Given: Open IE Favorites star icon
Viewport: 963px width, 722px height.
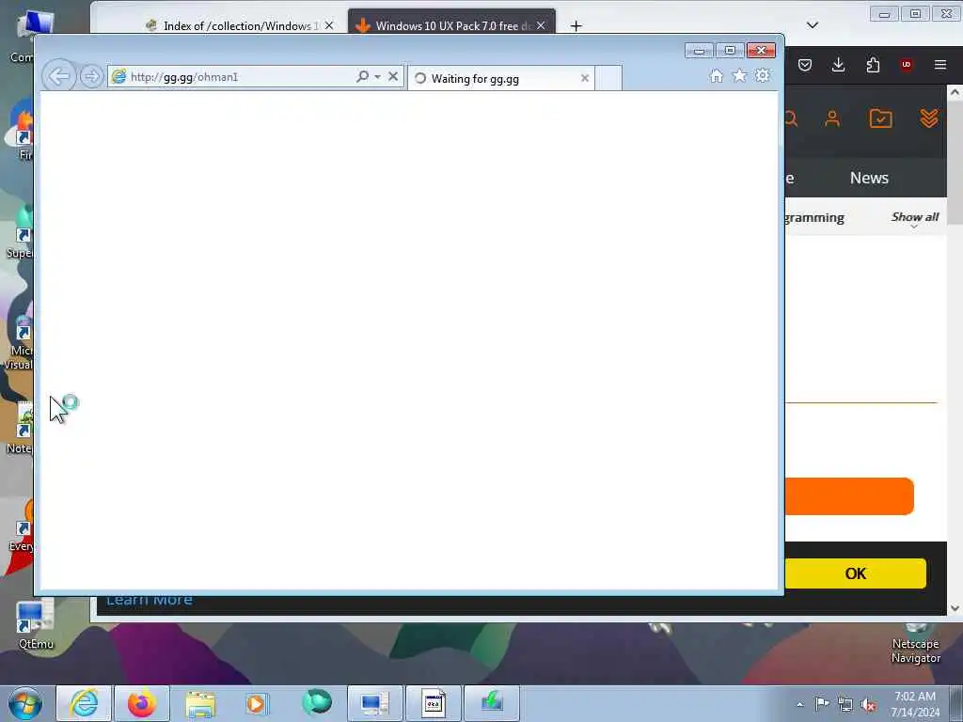Looking at the screenshot, I should [x=739, y=75].
